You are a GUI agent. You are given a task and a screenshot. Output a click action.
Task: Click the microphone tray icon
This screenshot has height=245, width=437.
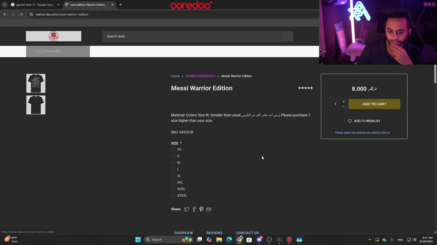click(392, 240)
